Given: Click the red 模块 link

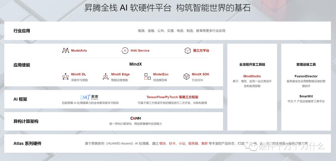Looking at the screenshot, I should pyautogui.click(x=162, y=144).
